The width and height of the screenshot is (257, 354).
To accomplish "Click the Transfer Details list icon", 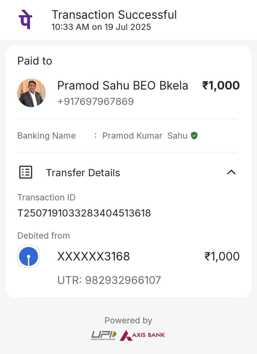I will tap(26, 172).
